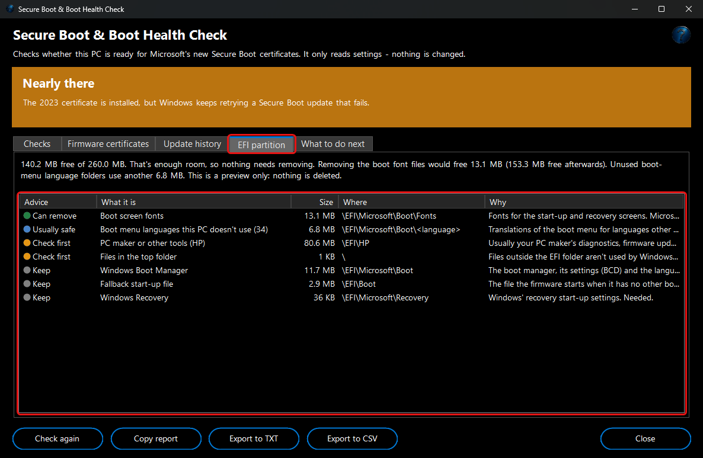Sort by the Where column header

point(411,202)
